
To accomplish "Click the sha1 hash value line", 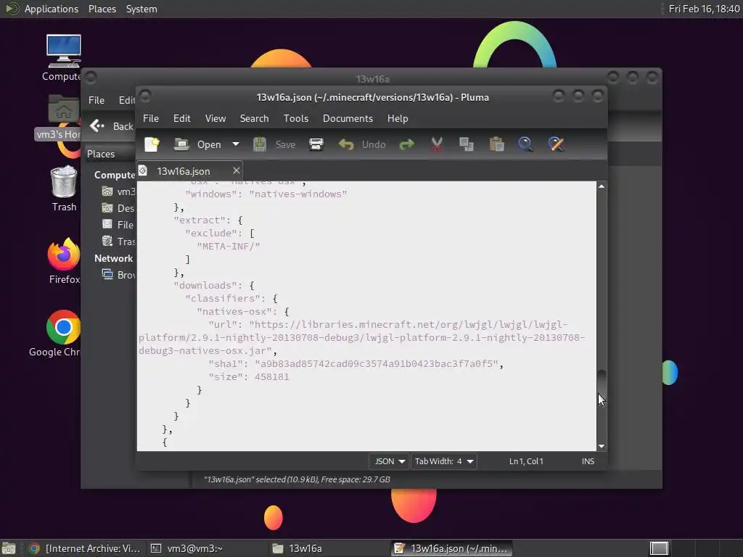I will [356, 364].
